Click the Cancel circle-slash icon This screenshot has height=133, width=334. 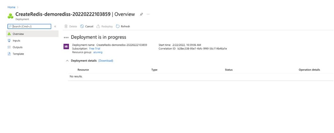82,26
